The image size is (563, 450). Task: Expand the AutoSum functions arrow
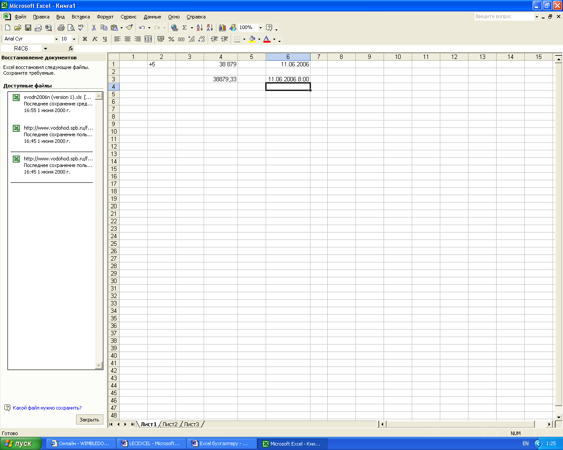tap(192, 28)
